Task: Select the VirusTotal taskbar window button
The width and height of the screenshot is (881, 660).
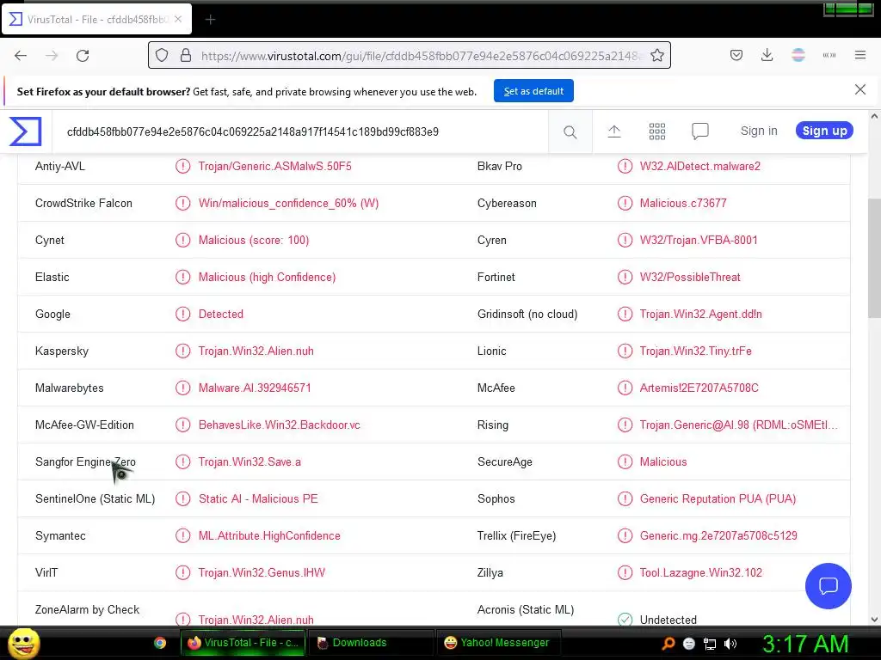Action: (x=243, y=643)
